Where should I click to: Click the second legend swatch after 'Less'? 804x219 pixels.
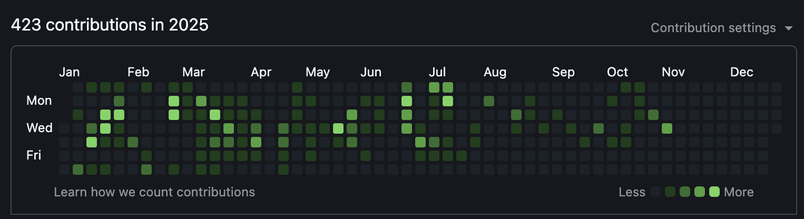[670, 192]
